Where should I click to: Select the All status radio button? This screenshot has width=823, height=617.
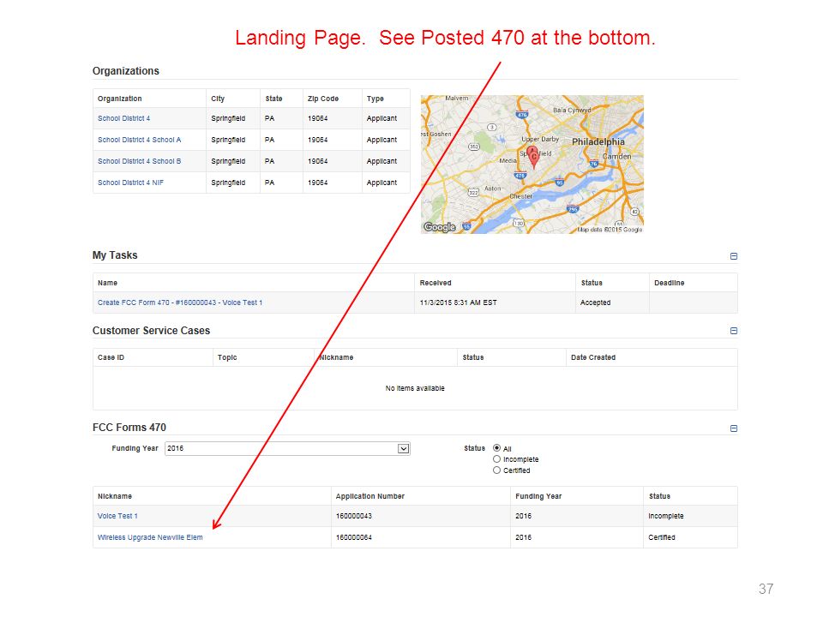pyautogui.click(x=496, y=448)
